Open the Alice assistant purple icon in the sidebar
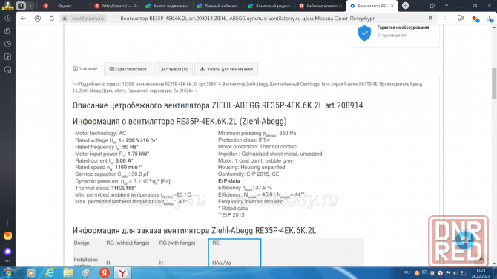Image resolution: width=497 pixels, height=279 pixels. 7,252
